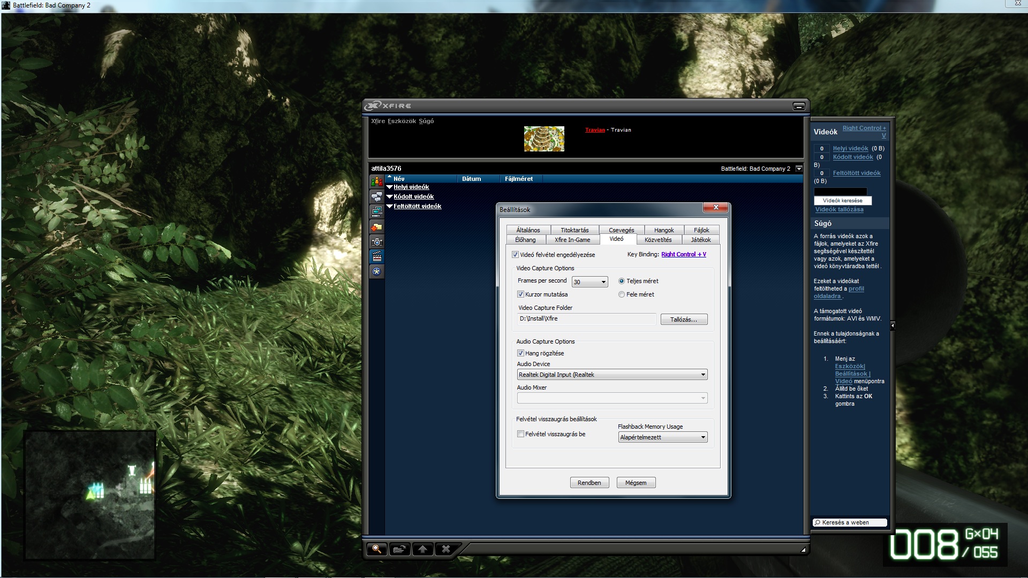This screenshot has width=1028, height=578.
Task: Close the Beállítások dialog
Action: 715,207
